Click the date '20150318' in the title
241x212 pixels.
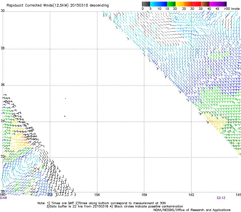[x=79, y=5]
